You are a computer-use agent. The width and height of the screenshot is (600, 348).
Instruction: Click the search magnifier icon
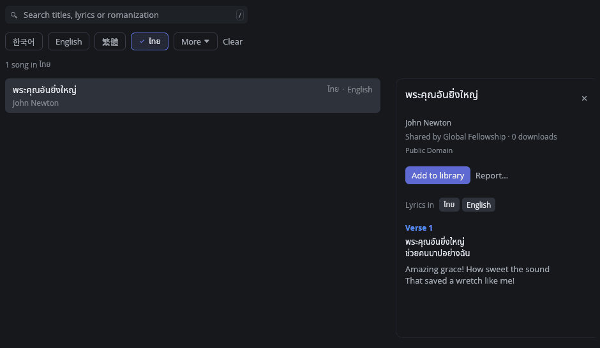pyautogui.click(x=14, y=15)
